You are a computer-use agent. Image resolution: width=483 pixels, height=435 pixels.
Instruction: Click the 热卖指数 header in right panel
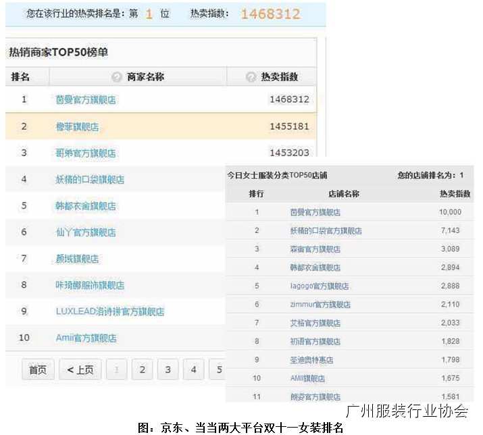coord(455,194)
